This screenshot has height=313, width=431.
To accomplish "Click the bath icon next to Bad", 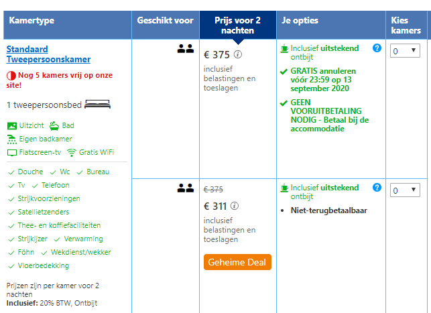I will click(x=53, y=125).
